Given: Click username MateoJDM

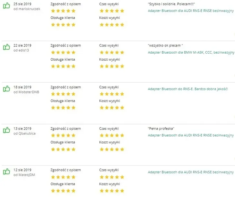Looking at the screenshot, I should [x=27, y=175].
